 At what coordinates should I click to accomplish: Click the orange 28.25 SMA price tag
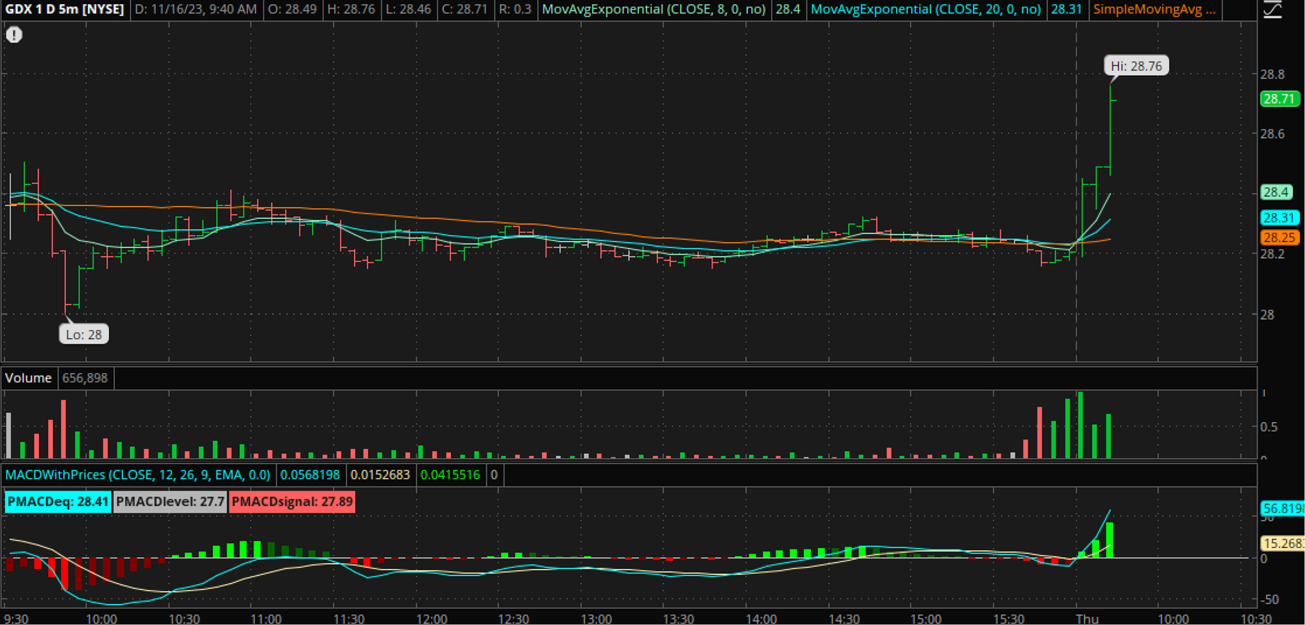pos(1280,238)
